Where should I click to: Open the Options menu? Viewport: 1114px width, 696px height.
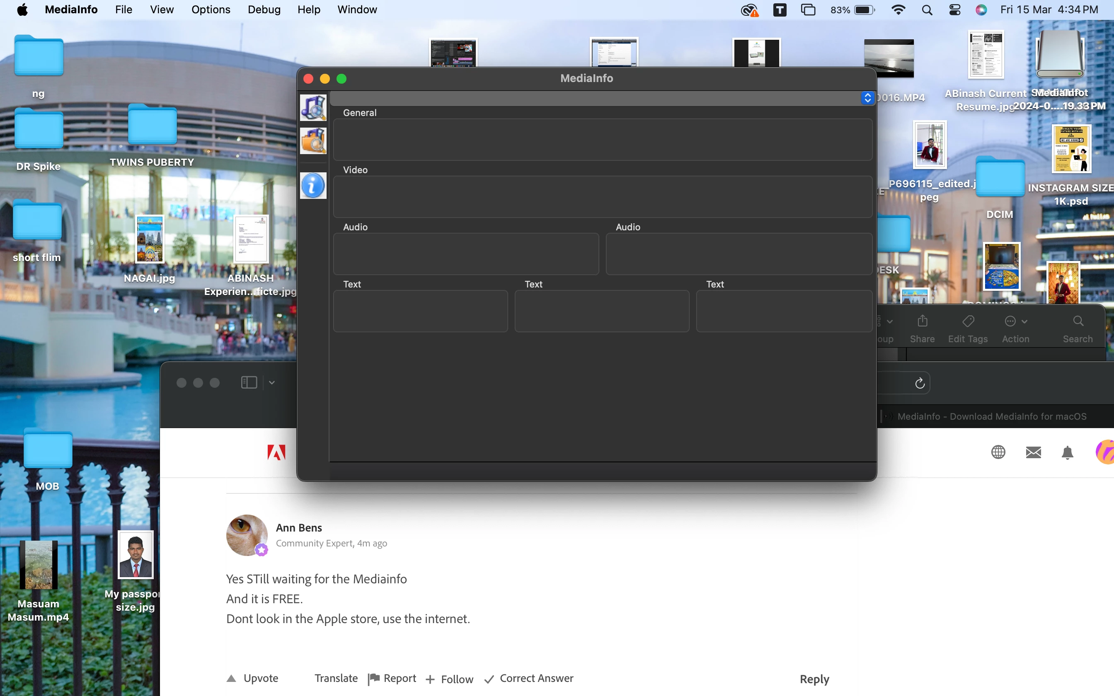tap(211, 10)
